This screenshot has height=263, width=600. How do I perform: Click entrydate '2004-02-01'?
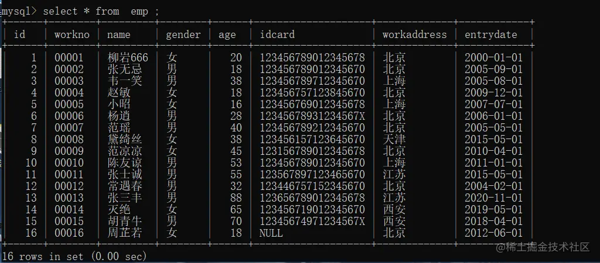493,186
